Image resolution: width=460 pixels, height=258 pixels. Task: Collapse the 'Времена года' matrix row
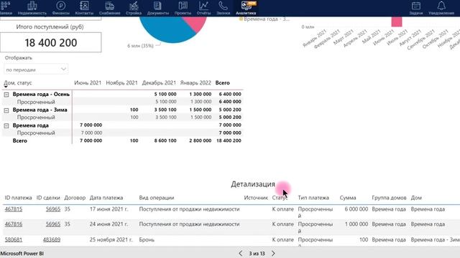(x=6, y=126)
